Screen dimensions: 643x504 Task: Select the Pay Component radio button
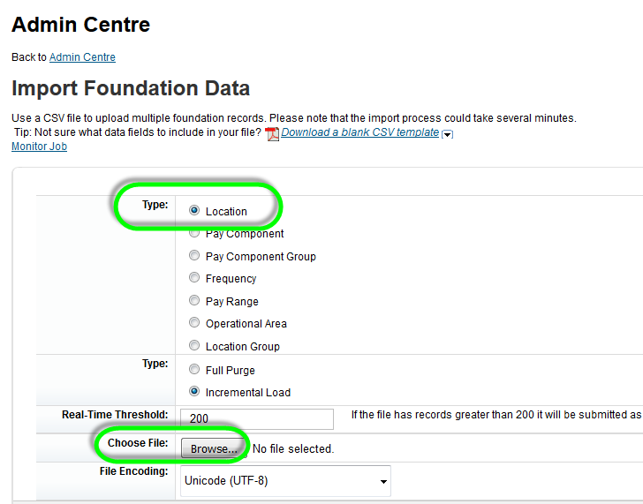194,233
